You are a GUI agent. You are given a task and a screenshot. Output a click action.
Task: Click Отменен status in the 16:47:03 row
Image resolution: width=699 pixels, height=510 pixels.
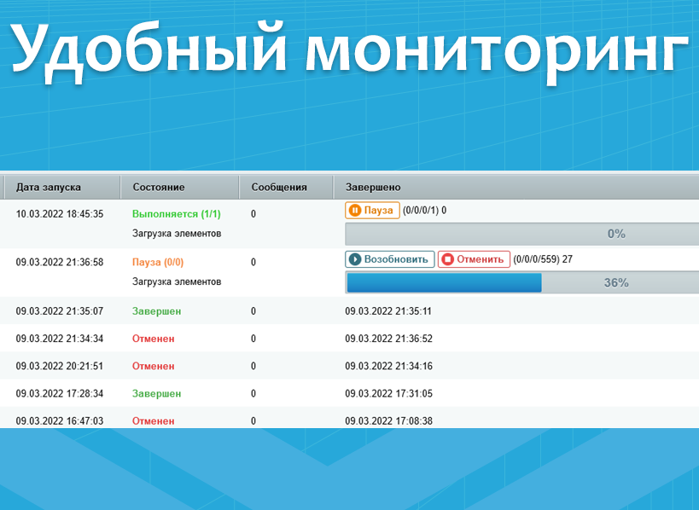coord(153,420)
